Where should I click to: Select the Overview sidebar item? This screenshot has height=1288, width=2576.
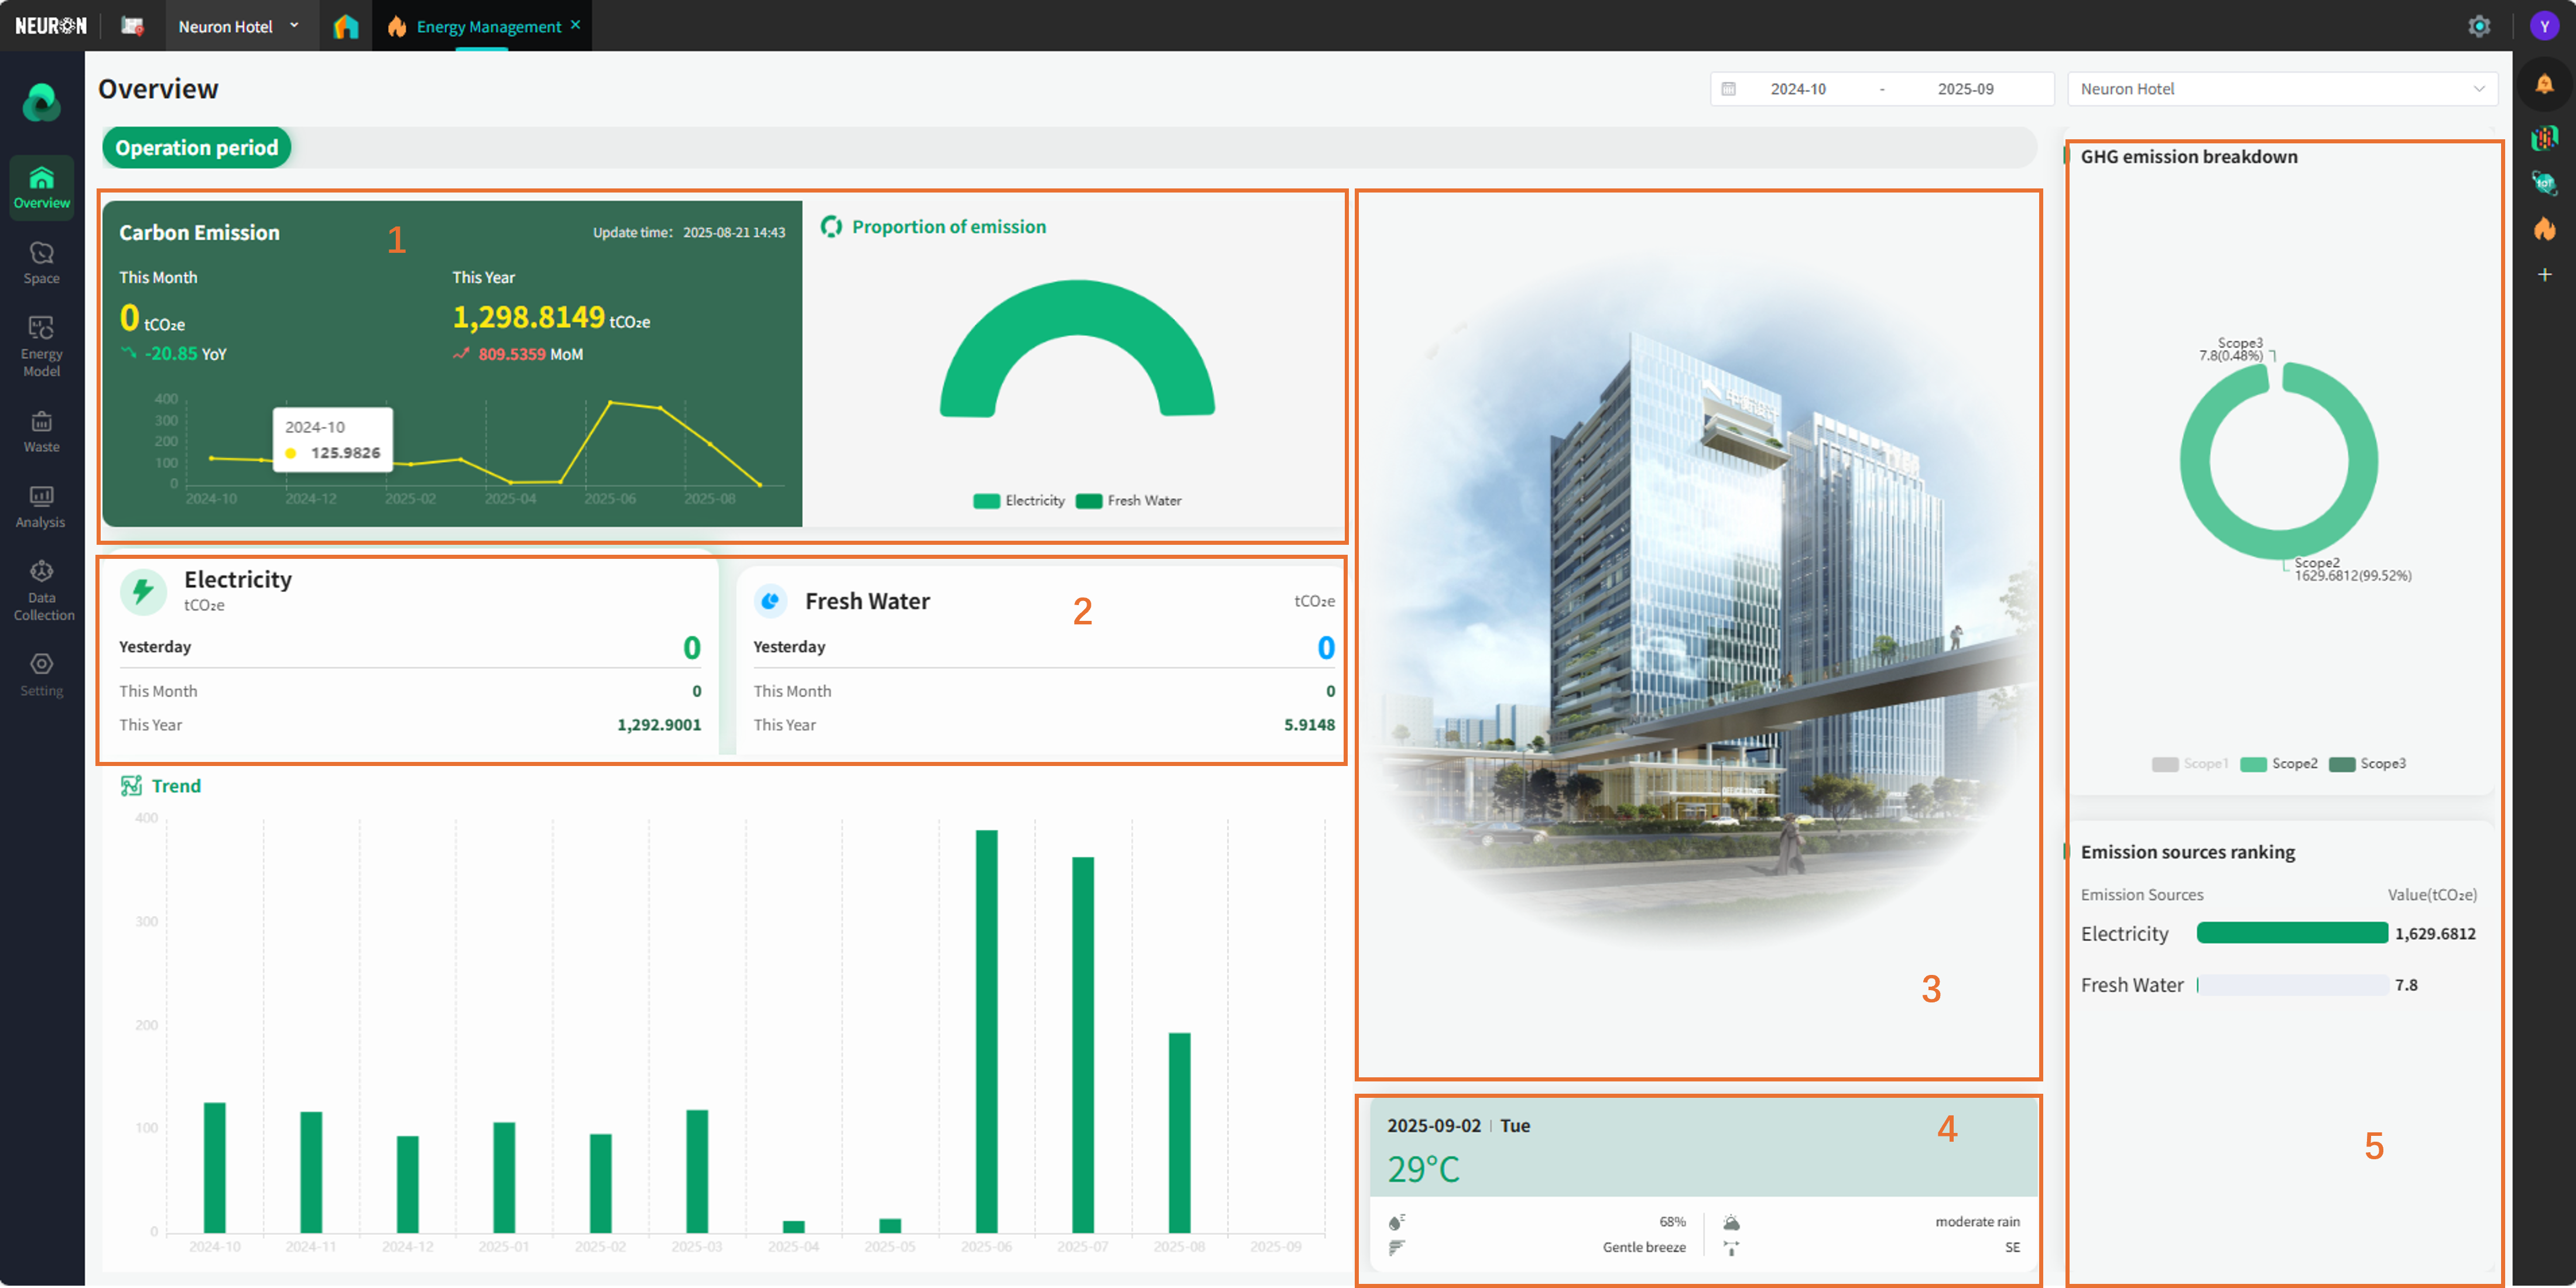(x=41, y=188)
